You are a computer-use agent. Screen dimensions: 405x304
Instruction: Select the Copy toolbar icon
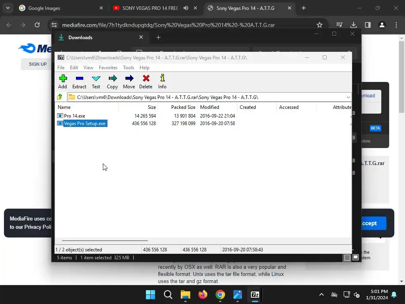click(112, 82)
